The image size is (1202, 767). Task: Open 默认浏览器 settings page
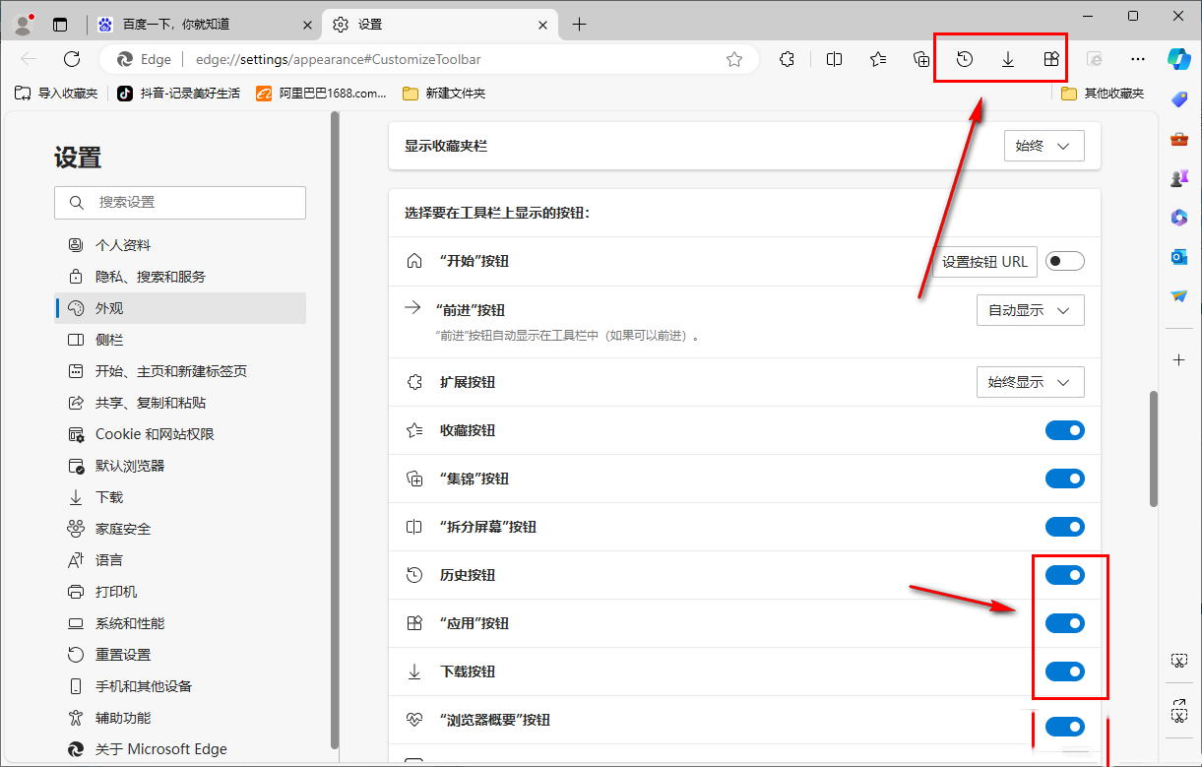180,466
